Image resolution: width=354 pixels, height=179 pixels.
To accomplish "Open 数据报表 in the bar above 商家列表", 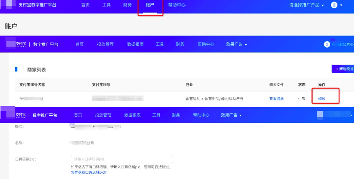I will pos(135,44).
